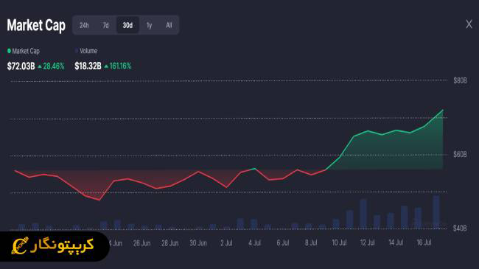The height and width of the screenshot is (269, 479).
Task: Close the Market Cap chart panel
Action: (x=469, y=24)
